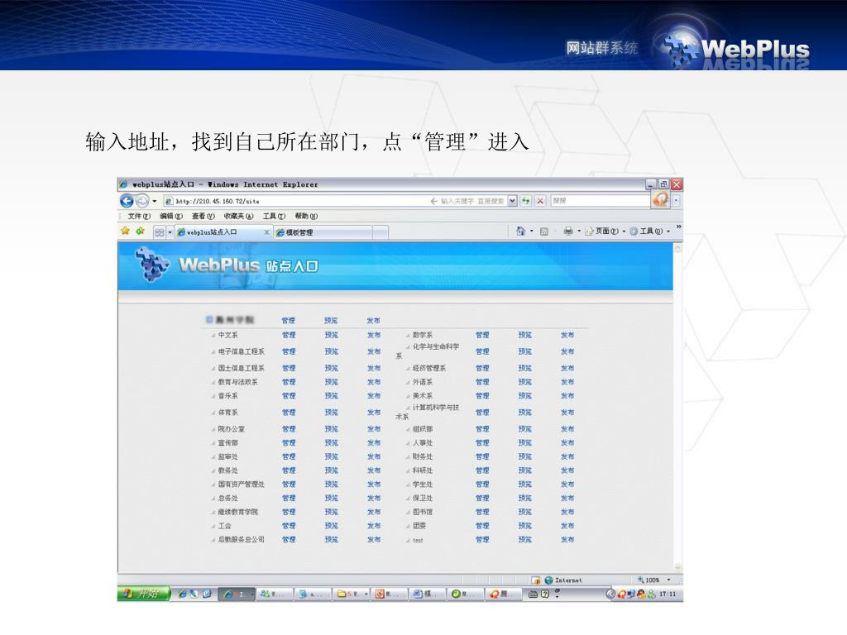Click the red Stop loading icon
847x635 pixels.
540,201
